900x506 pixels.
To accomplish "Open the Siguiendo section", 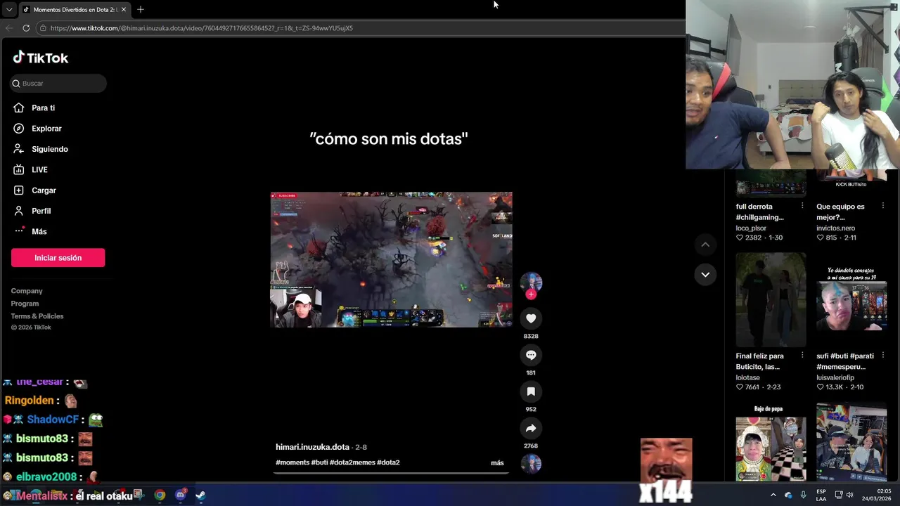I will point(49,149).
